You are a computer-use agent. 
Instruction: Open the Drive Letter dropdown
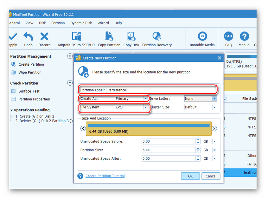[x=214, y=99]
